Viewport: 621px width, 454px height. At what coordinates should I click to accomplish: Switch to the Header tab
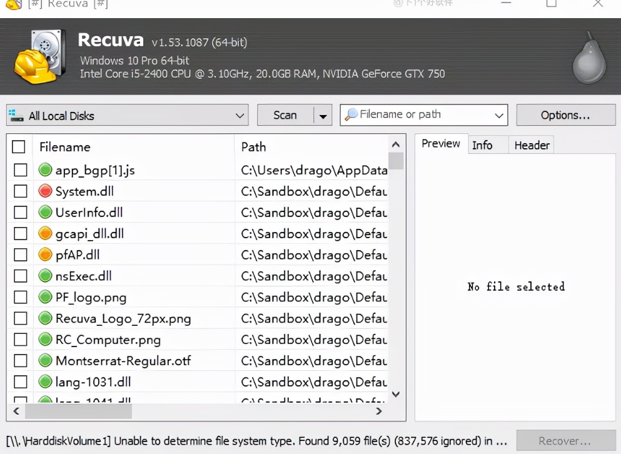tap(532, 145)
